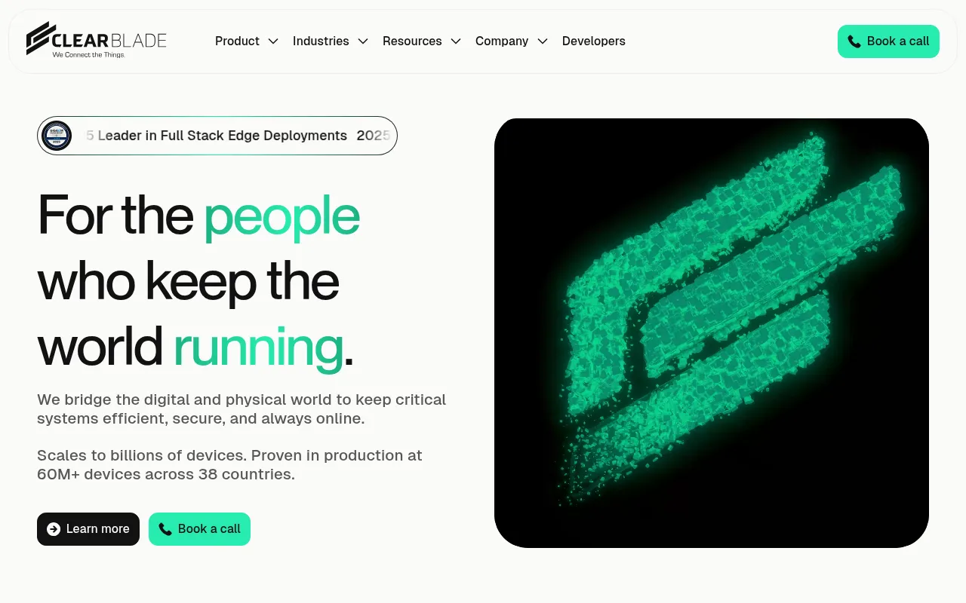Click the ClearBlade logo in header

pos(97,39)
